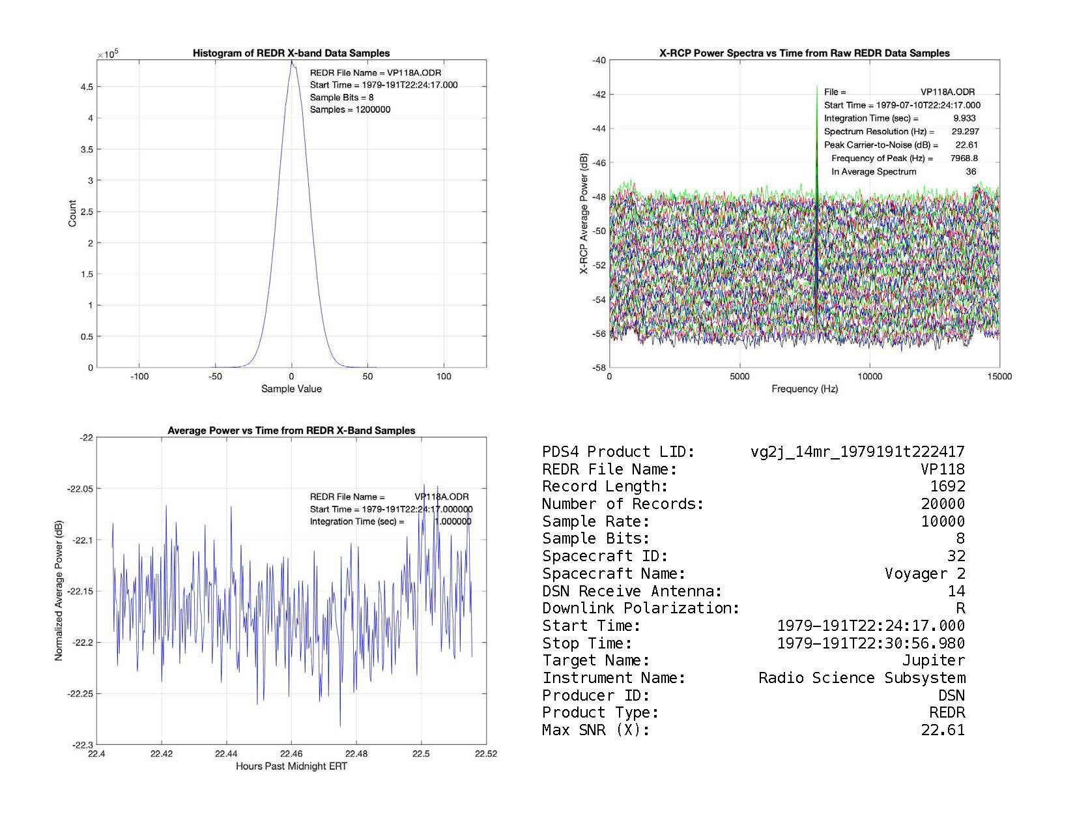Click the Instrument Name Radio Science Subsystem value
Screen dimensions: 1075x831
point(861,678)
